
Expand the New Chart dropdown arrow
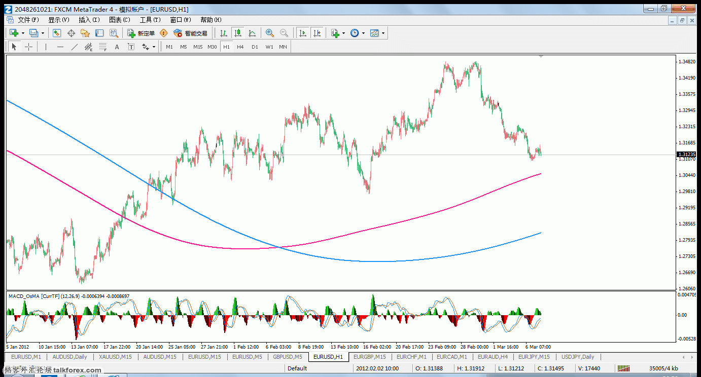click(23, 33)
